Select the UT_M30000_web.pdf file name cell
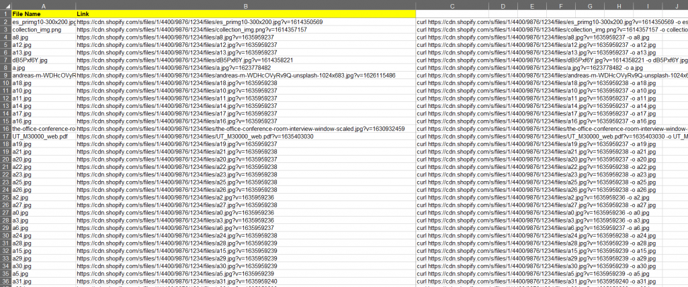 pos(44,136)
